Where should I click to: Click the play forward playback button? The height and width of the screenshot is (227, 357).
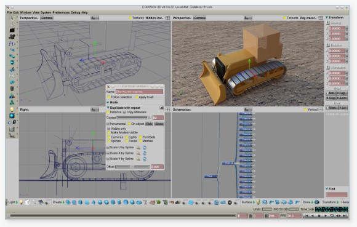click(x=326, y=215)
